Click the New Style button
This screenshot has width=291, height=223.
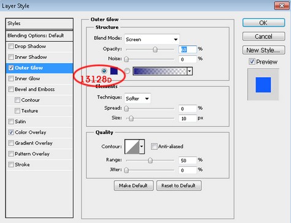(263, 50)
